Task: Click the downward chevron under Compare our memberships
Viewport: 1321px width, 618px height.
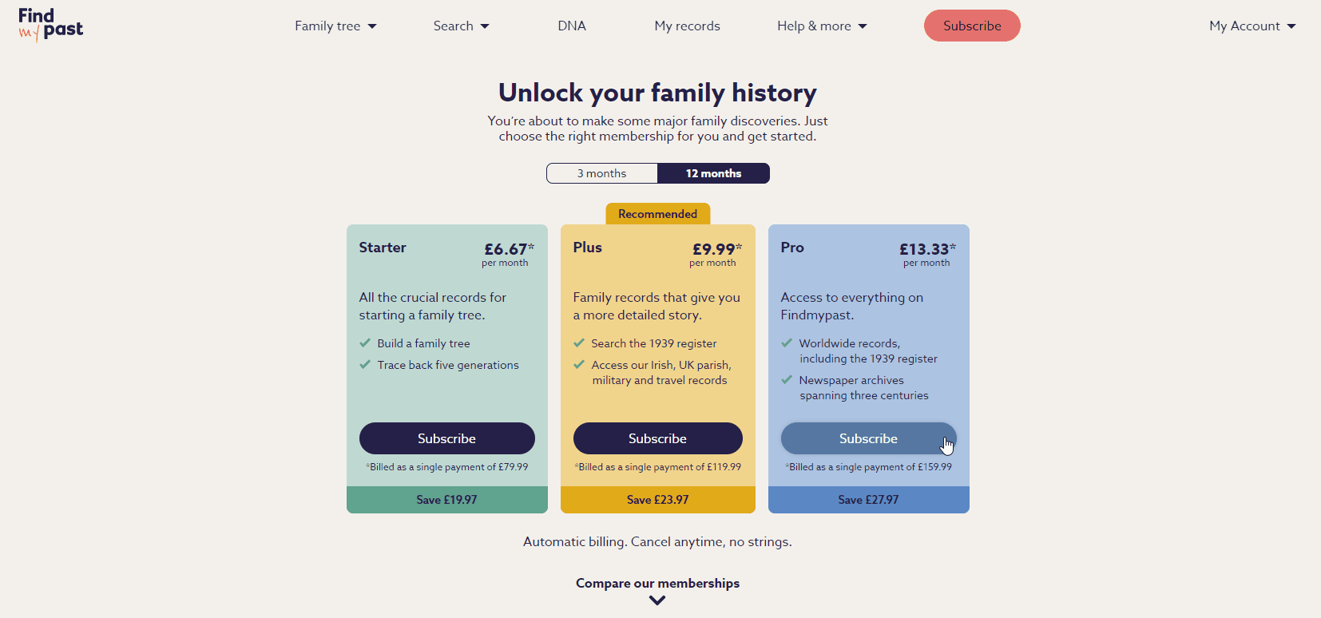Action: click(x=657, y=600)
